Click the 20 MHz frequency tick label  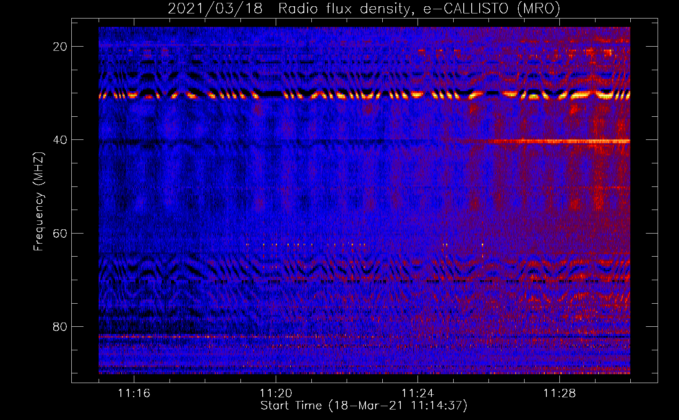(x=60, y=47)
